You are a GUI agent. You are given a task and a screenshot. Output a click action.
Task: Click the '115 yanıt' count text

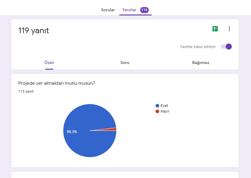point(26,92)
